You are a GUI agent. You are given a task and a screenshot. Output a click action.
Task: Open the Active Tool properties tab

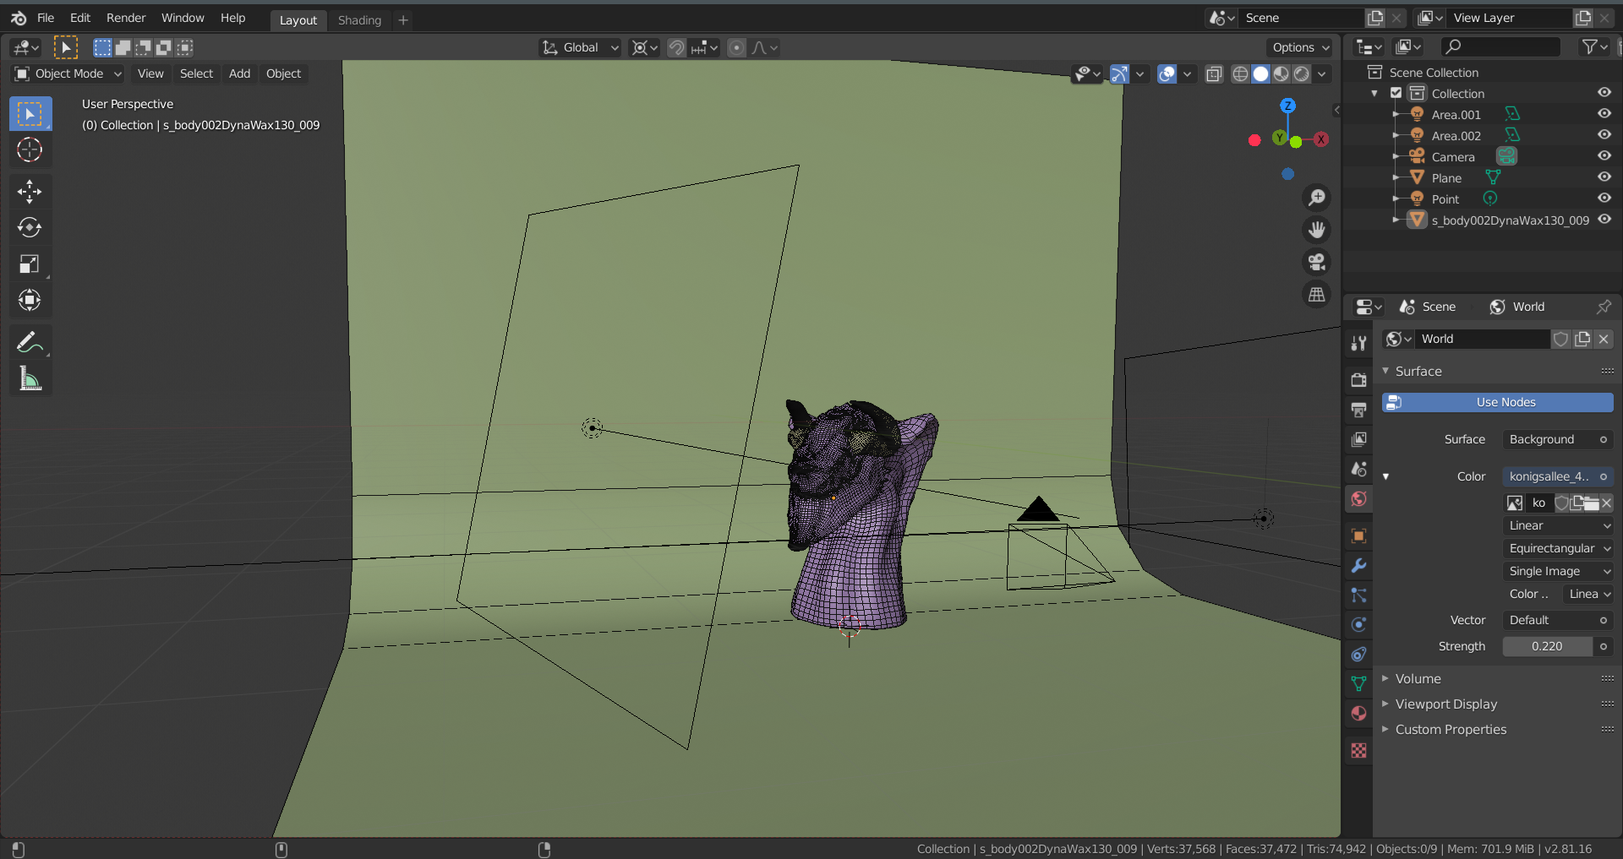click(x=1358, y=343)
